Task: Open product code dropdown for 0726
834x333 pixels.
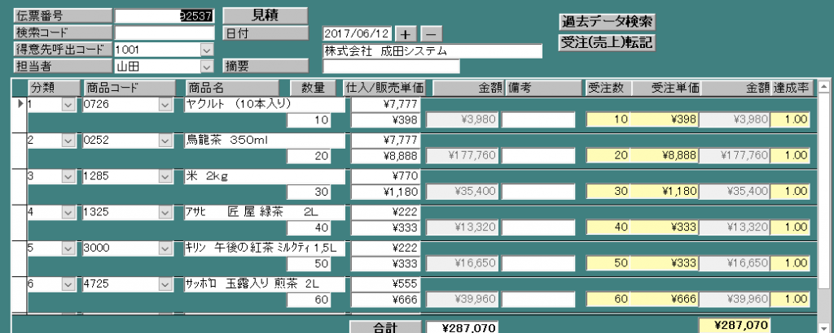Action: tap(165, 105)
